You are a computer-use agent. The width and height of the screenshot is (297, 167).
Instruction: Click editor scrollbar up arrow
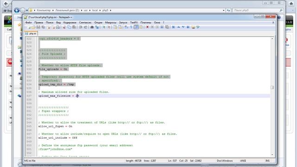272,39
